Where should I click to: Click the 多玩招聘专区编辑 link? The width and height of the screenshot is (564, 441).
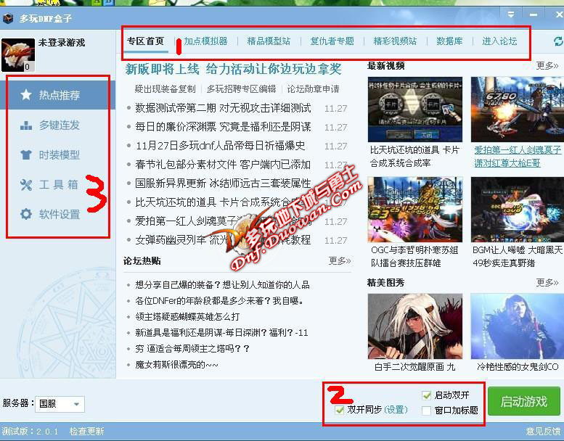coord(242,88)
